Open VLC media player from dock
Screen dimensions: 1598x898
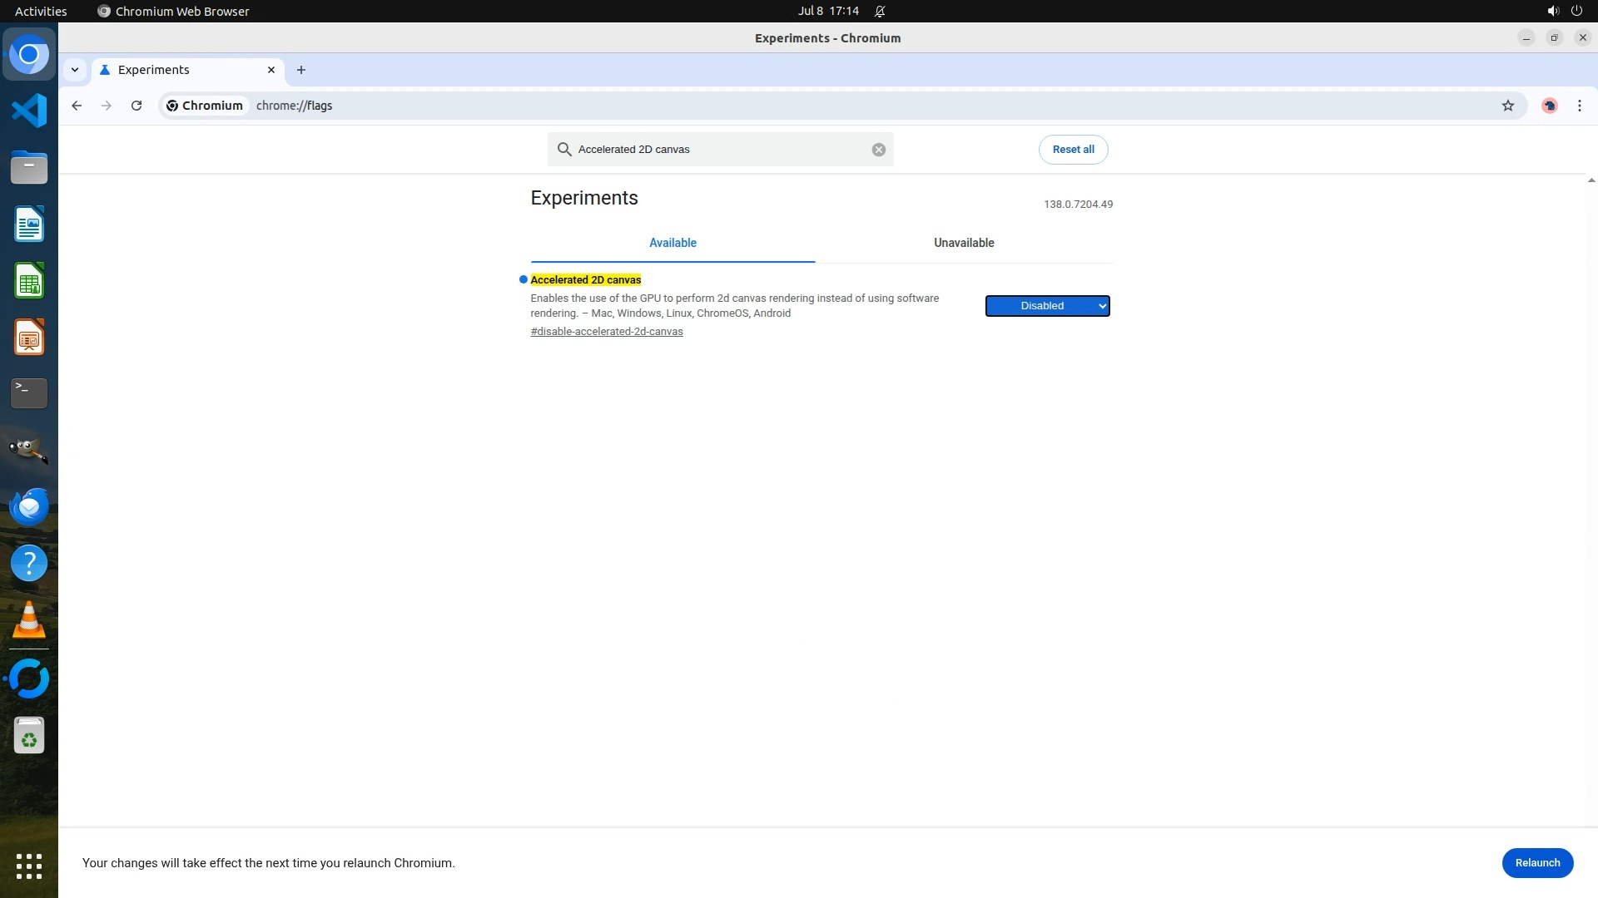click(x=29, y=620)
